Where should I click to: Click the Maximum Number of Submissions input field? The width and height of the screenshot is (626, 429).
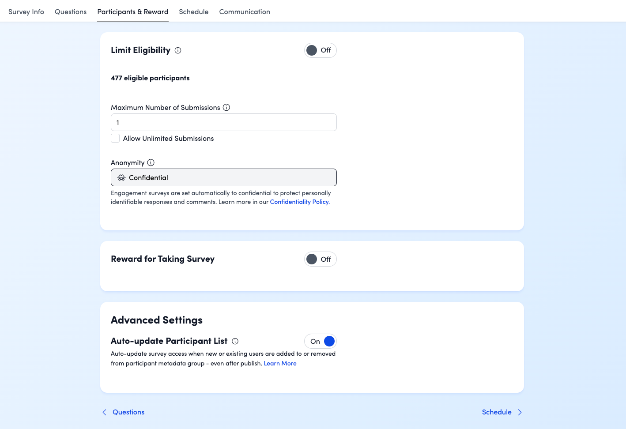(x=223, y=122)
